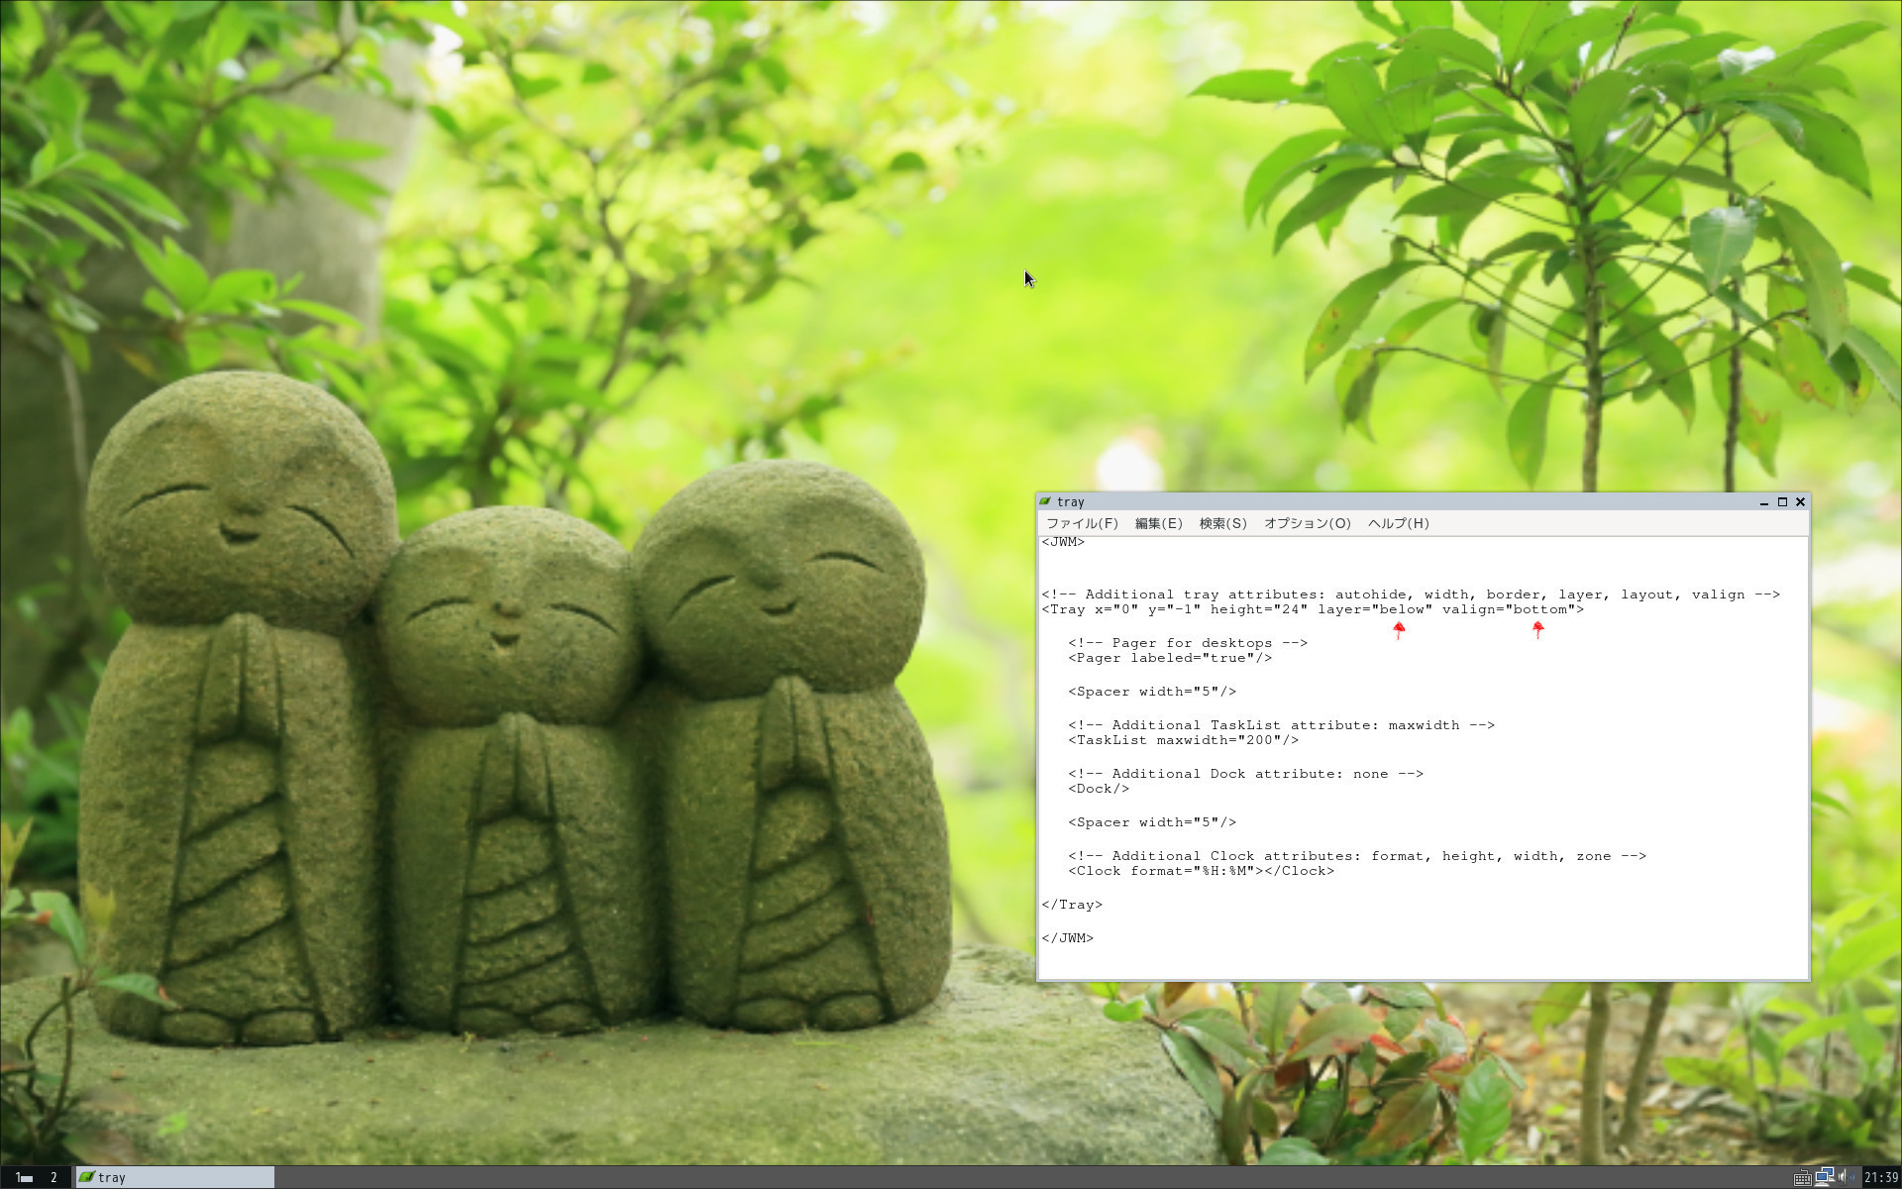Click the closing </JWM> tag
This screenshot has width=1902, height=1189.
[x=1067, y=938]
